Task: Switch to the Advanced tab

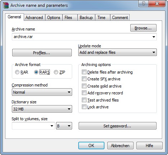Action: pyautogui.click(x=34, y=18)
